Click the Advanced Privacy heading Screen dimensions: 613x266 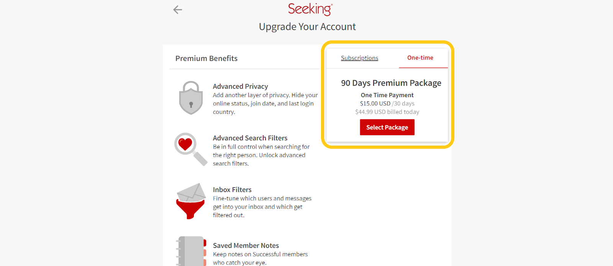[x=240, y=86]
